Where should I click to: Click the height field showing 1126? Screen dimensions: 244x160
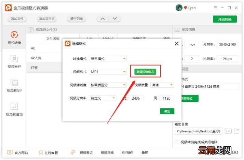(166, 98)
